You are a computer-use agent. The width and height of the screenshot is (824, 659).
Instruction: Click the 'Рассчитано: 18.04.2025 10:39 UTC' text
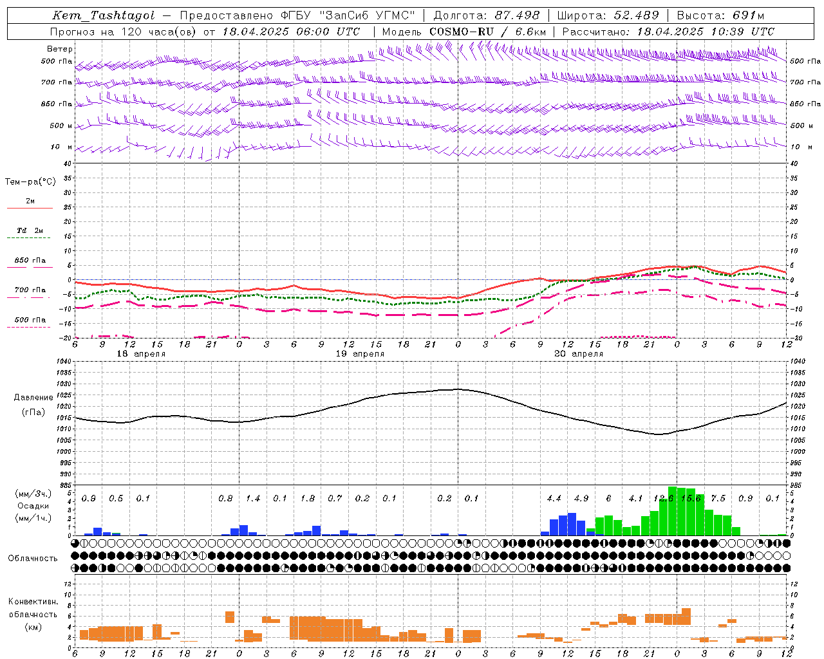(668, 32)
